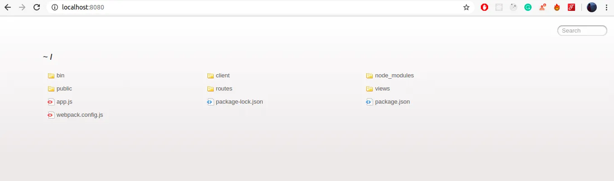Open Chrome's three-dot menu
Screen dimensions: 614x181
coord(606,7)
